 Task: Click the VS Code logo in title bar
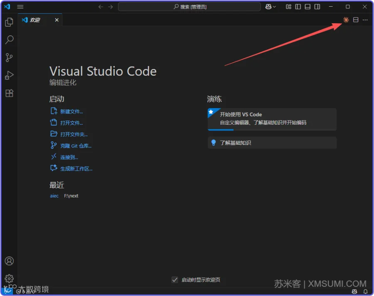tap(7, 7)
